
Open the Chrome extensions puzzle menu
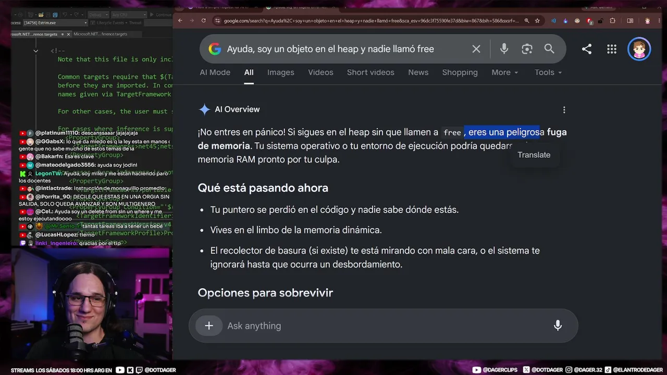tap(613, 21)
